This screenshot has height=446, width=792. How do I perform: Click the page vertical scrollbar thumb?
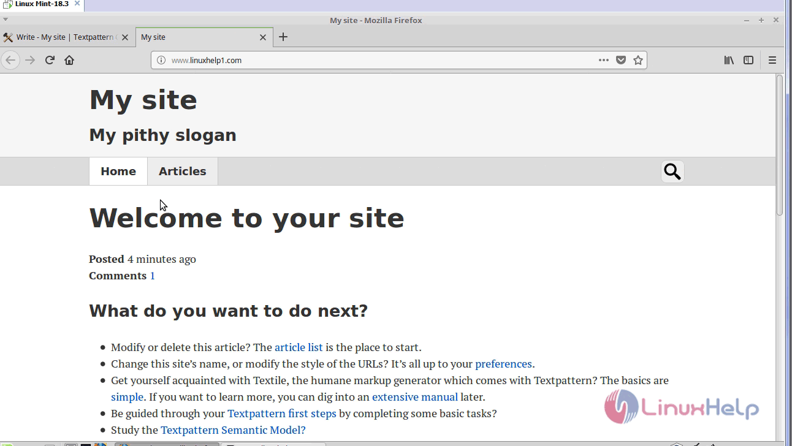pos(780,145)
